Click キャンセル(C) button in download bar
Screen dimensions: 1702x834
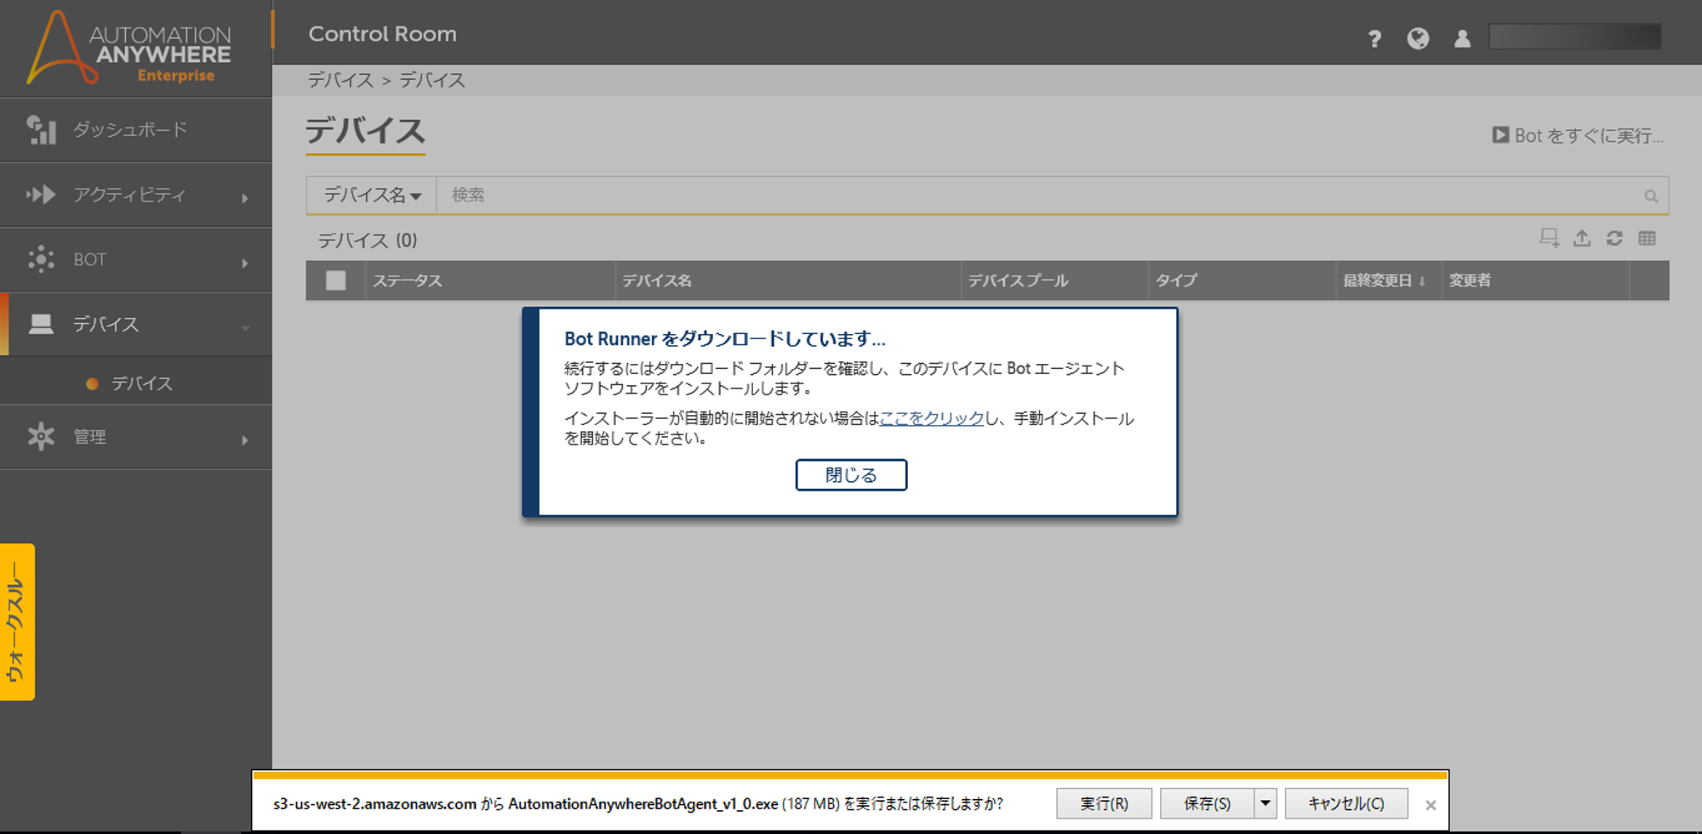[x=1346, y=803]
